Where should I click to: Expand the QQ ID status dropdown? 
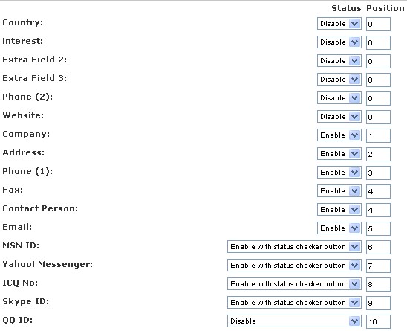[294, 321]
